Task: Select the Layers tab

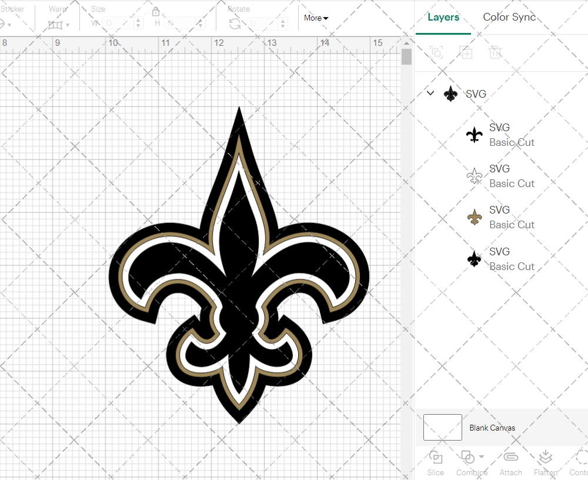Action: (x=443, y=17)
